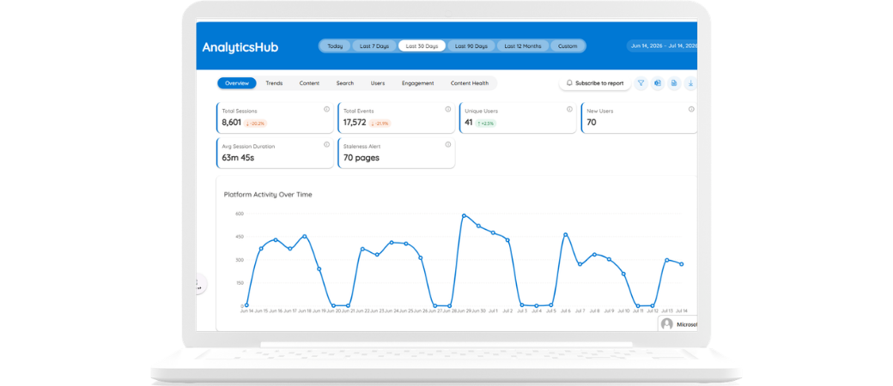Click the -20.2% change badge
This screenshot has width=893, height=386.
coord(256,123)
